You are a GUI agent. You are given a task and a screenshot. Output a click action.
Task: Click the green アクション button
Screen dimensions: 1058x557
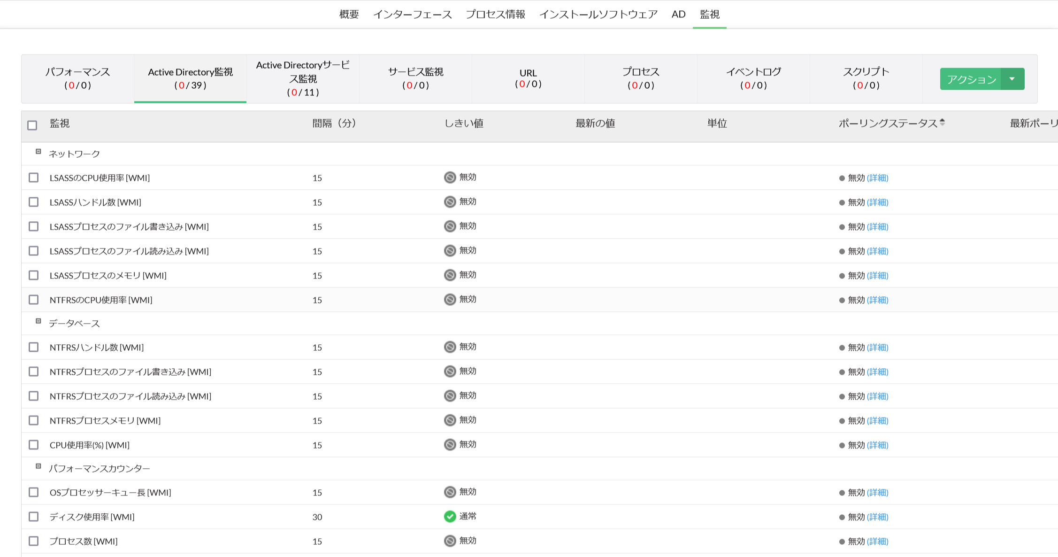pyautogui.click(x=971, y=79)
